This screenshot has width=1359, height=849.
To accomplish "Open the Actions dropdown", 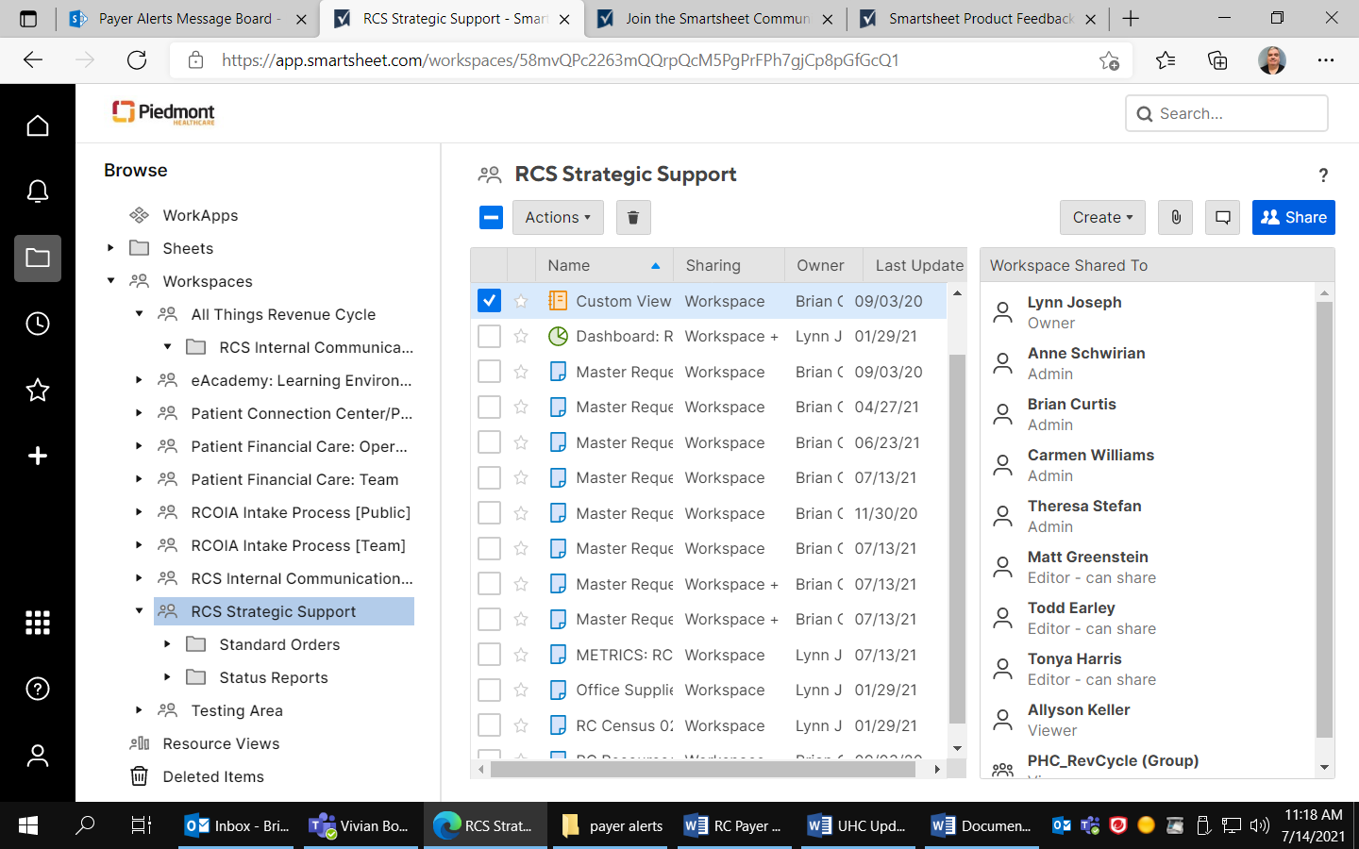I will pos(558,217).
